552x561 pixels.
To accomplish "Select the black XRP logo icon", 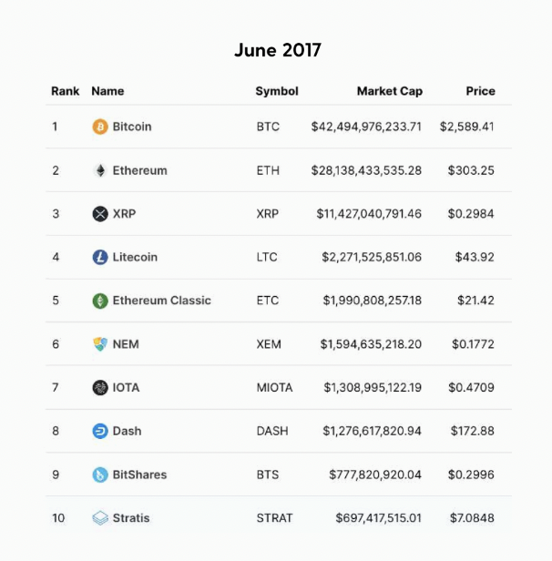I will click(x=100, y=214).
